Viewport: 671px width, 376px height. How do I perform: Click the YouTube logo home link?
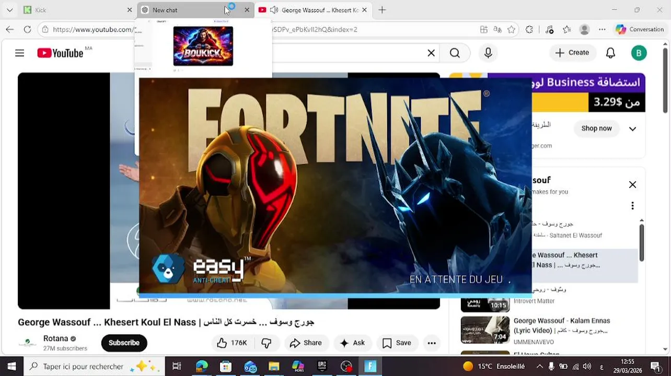(60, 53)
